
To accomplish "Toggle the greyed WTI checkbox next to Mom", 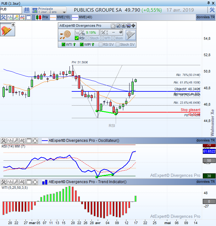I will pyautogui.click(x=102, y=38).
